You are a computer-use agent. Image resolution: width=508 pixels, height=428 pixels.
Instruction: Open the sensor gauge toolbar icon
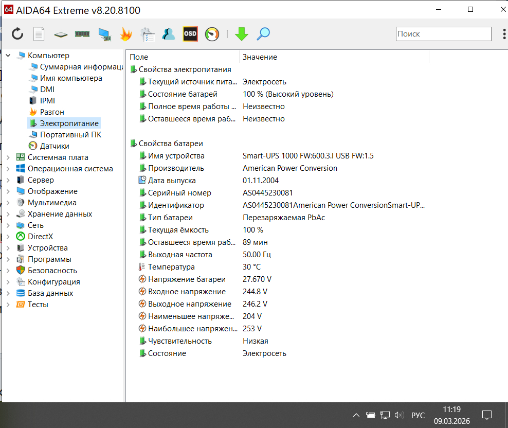(212, 34)
